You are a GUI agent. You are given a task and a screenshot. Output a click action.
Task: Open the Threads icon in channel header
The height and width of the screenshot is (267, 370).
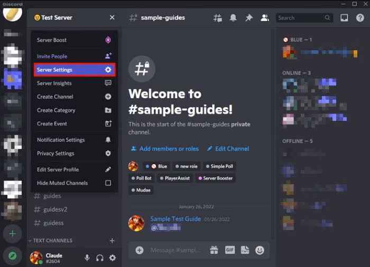(218, 18)
